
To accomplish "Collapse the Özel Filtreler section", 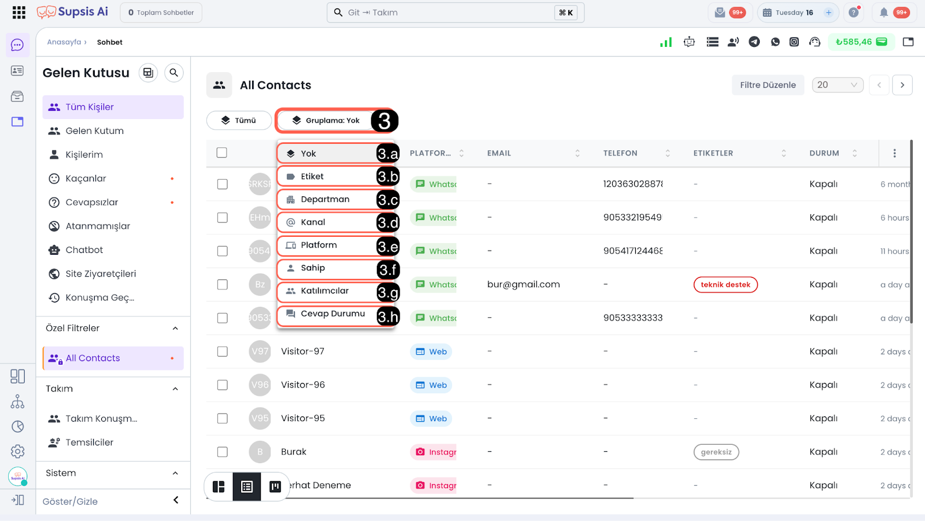I will pyautogui.click(x=175, y=328).
